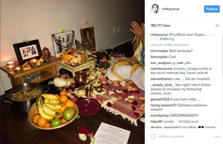Open the mileycyrus username in header

pos(171,9)
